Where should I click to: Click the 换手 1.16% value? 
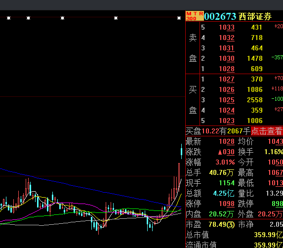(274, 152)
